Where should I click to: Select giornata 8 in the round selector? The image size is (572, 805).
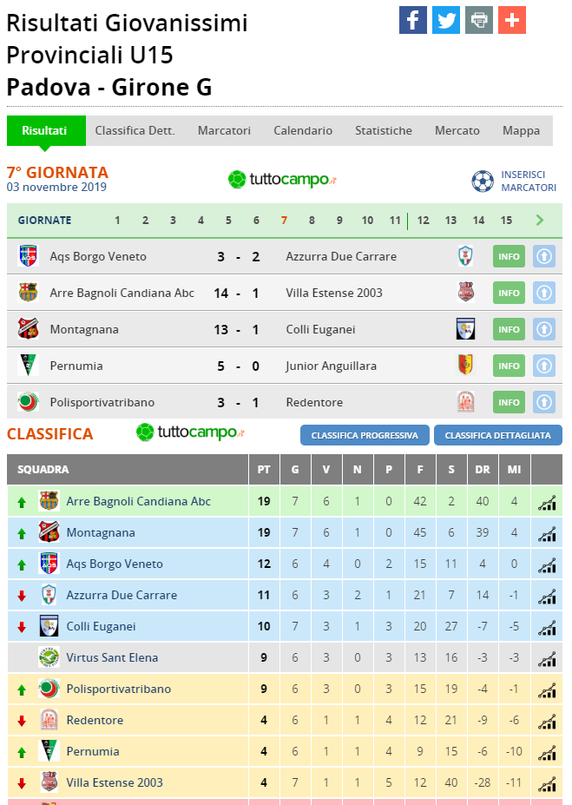pos(312,221)
